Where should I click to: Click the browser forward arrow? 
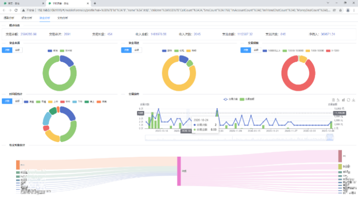[x=10, y=10]
